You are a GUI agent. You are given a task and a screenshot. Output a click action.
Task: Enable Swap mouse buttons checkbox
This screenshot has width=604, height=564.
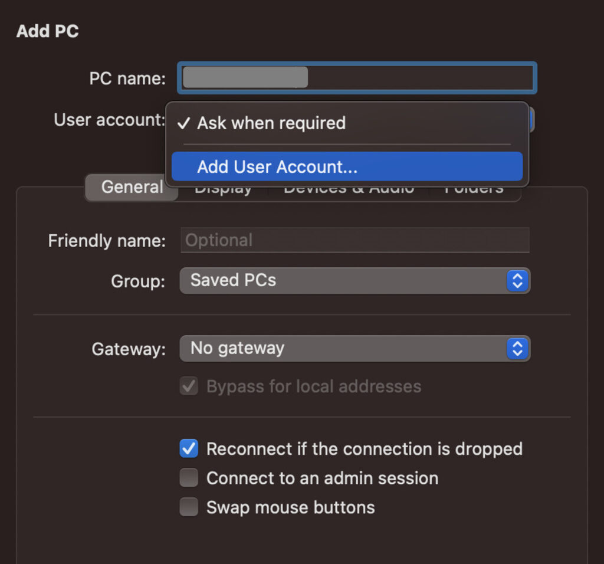tap(189, 507)
